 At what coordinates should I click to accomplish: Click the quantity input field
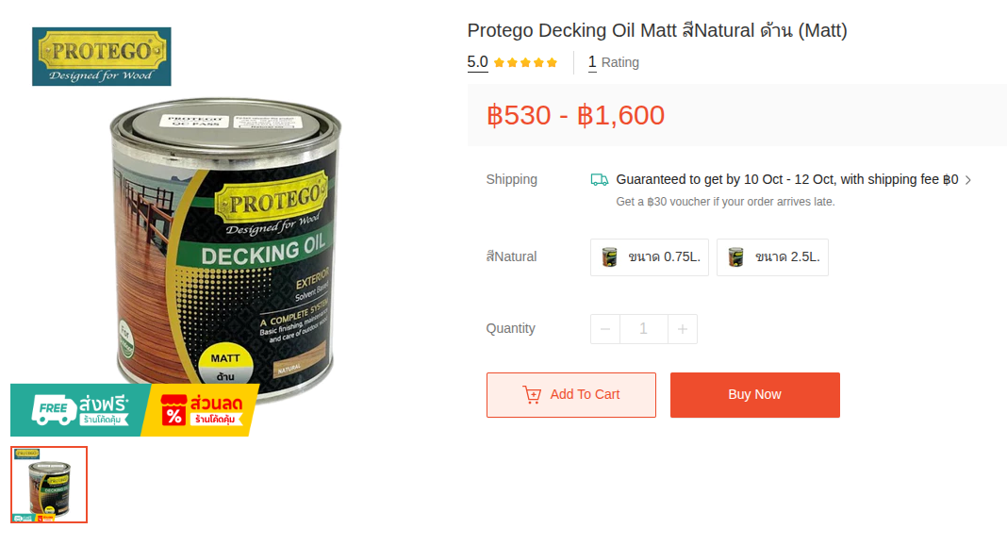(644, 329)
